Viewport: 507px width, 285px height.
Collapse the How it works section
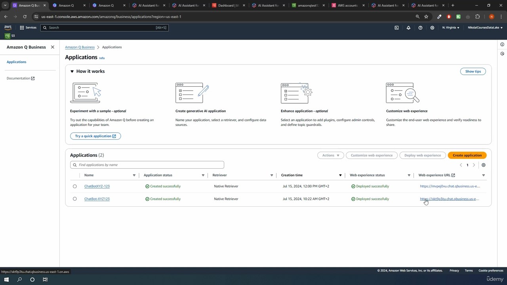(x=72, y=71)
